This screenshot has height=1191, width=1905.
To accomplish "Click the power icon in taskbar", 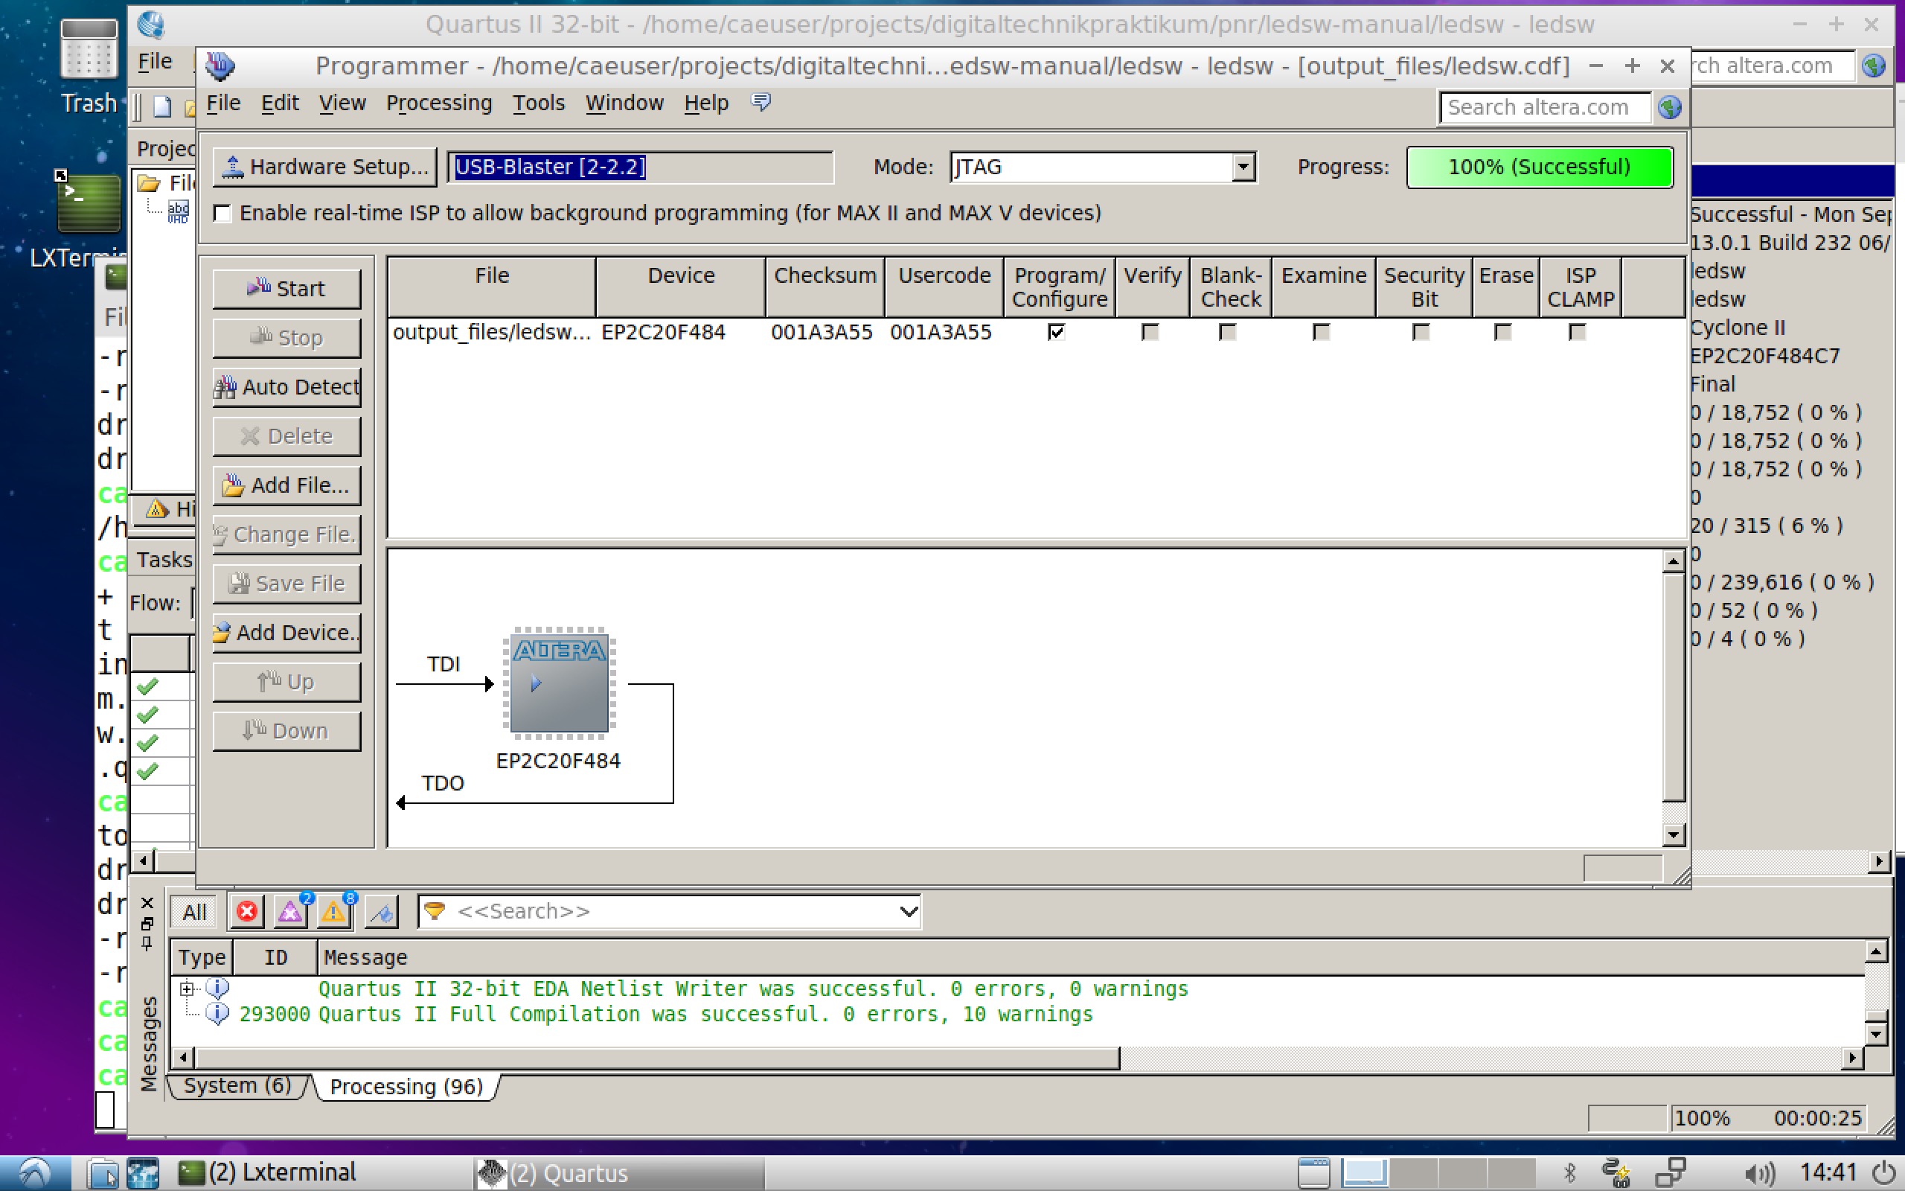I will pyautogui.click(x=1884, y=1173).
